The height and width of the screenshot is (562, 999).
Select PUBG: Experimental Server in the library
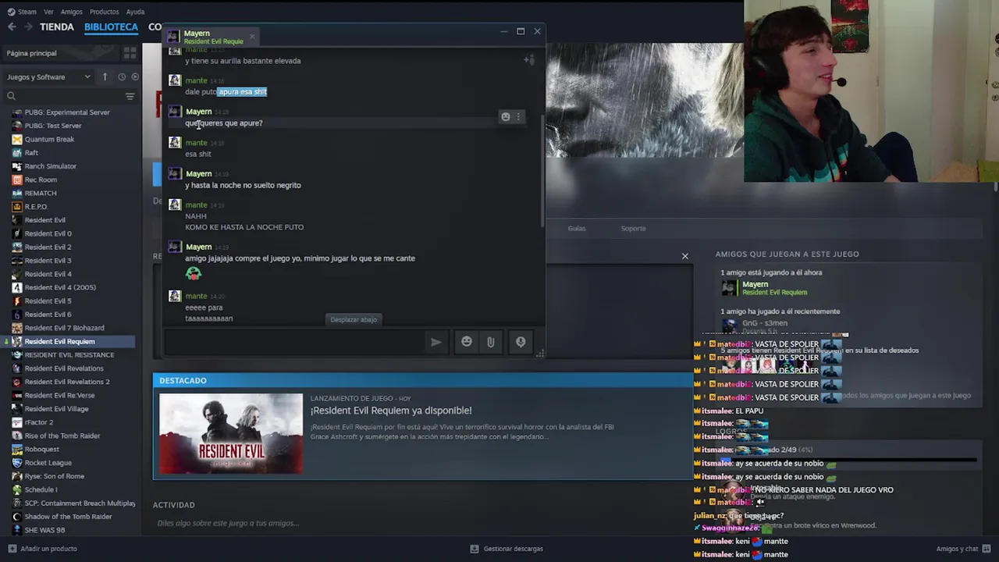[67, 112]
